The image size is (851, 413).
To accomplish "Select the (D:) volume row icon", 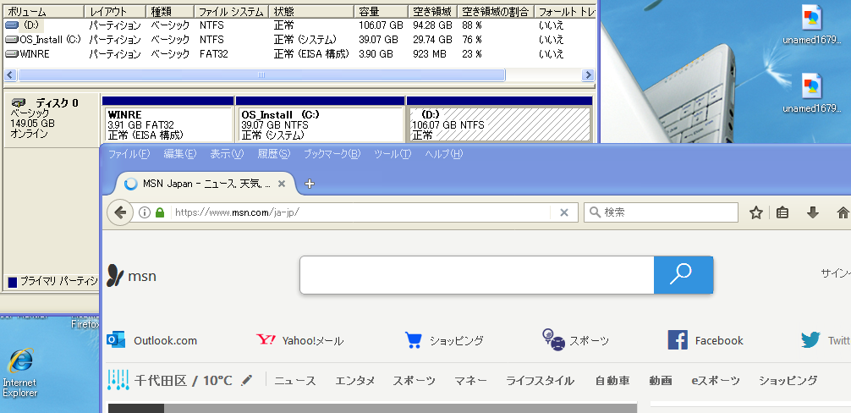I will coord(12,25).
